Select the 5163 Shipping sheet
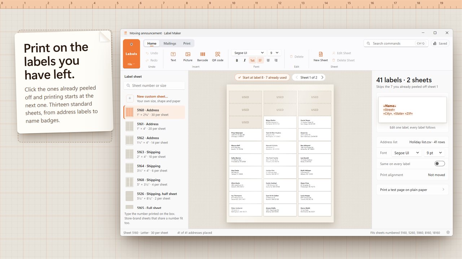 (x=154, y=154)
